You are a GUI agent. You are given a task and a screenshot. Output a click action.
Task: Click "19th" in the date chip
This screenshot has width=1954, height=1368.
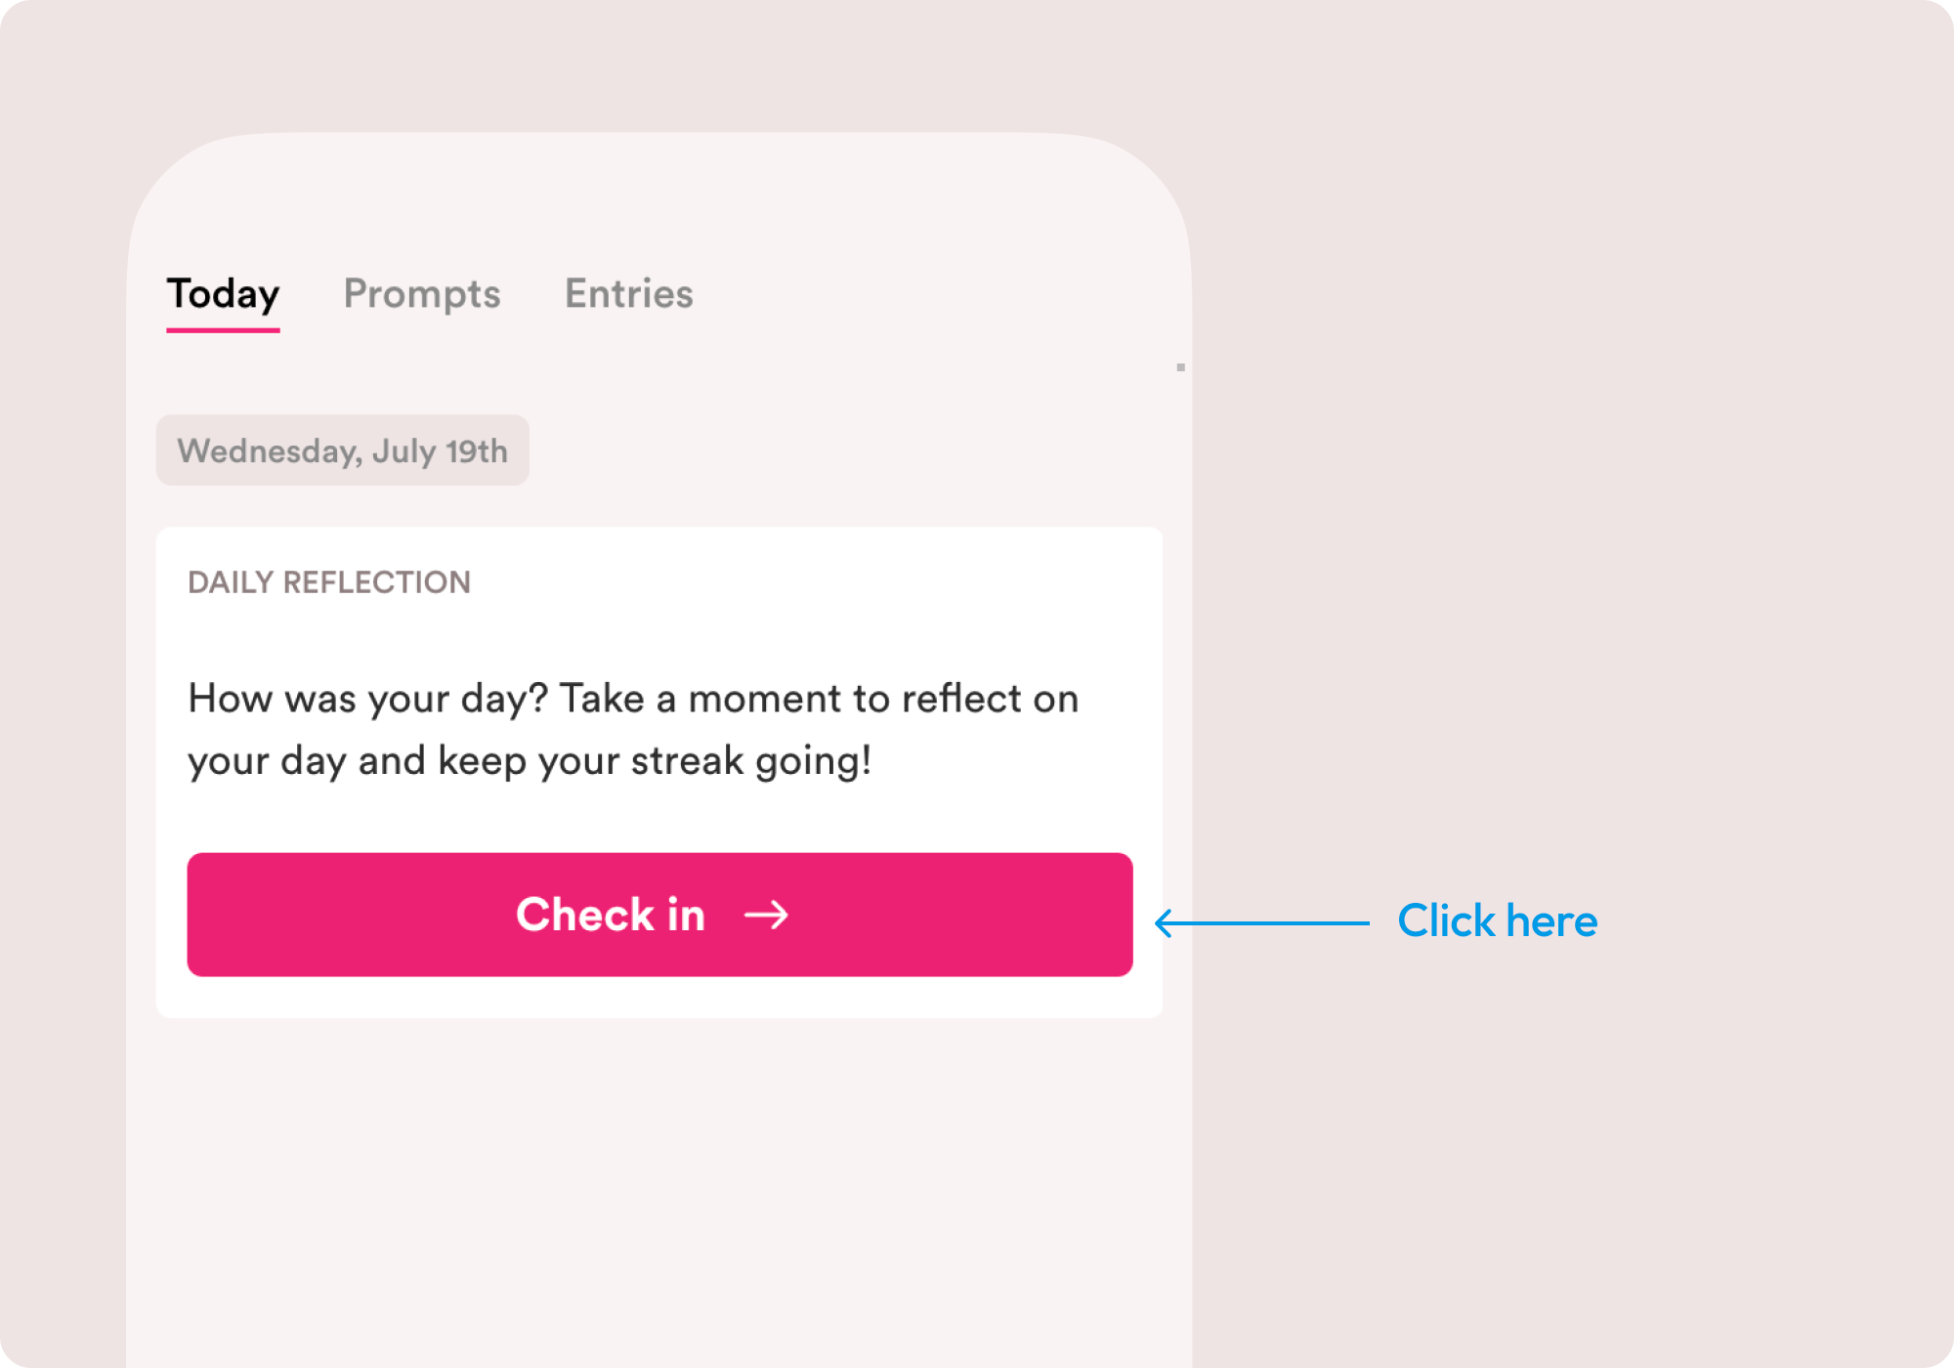coord(477,451)
